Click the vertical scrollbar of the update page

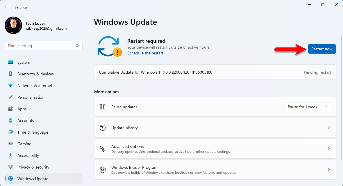tap(342, 98)
